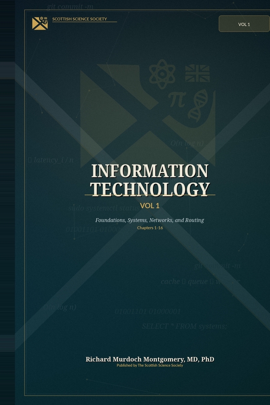This screenshot has width=270, height=405.
Task: Click 'Published by The Scottish Science Society'
Action: coord(150,365)
